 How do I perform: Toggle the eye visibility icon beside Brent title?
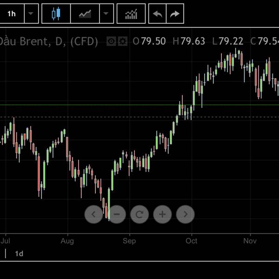point(111,41)
